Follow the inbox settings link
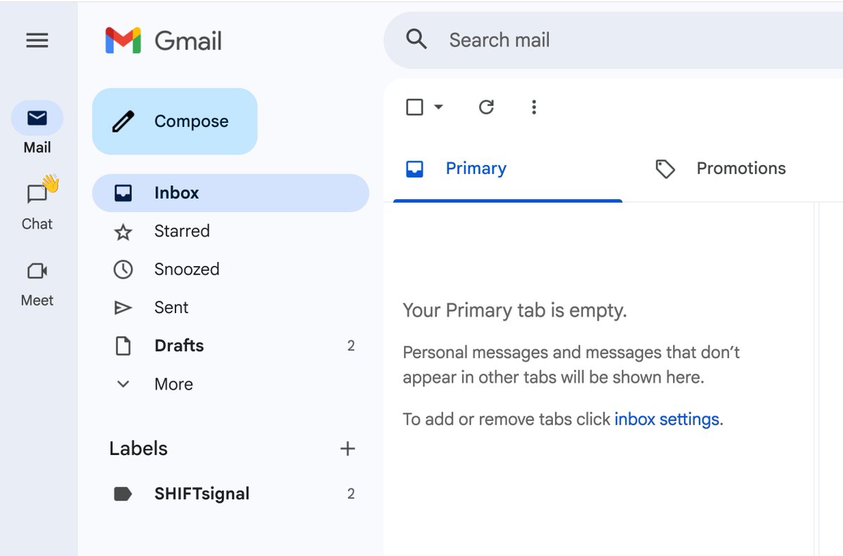 [667, 419]
